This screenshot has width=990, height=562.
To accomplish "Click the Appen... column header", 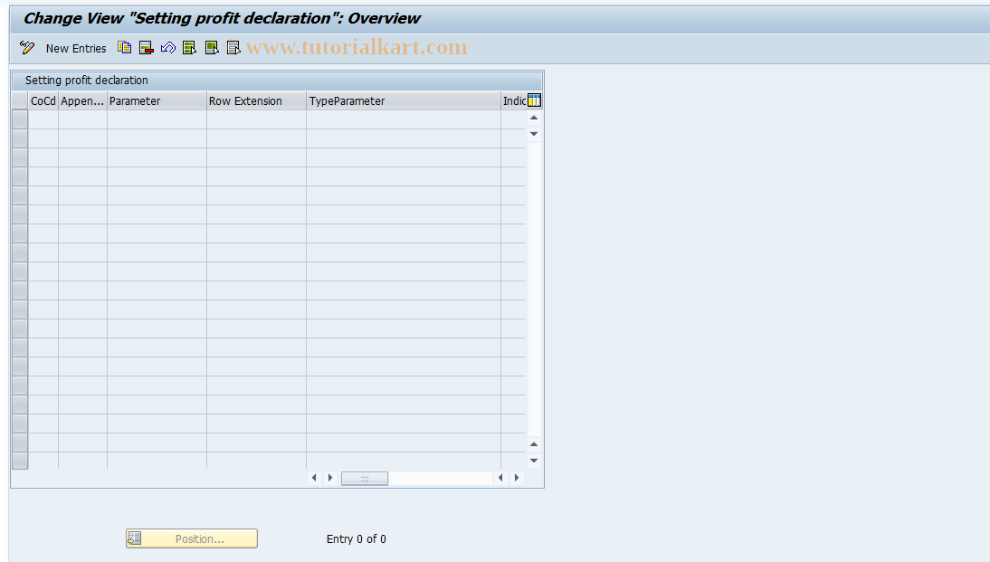I will point(82,101).
